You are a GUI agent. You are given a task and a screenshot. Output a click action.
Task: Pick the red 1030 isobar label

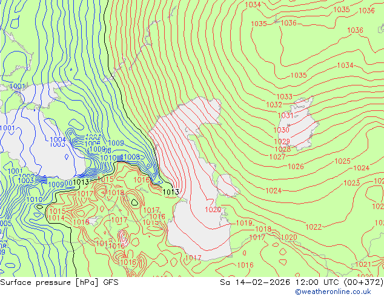point(282,130)
